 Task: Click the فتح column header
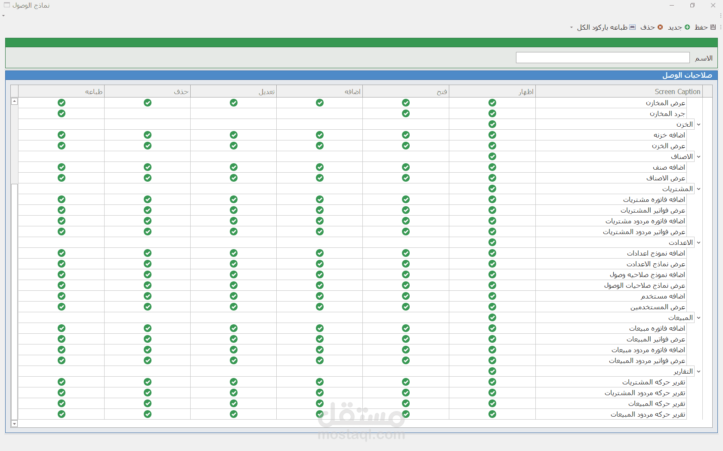(406, 91)
